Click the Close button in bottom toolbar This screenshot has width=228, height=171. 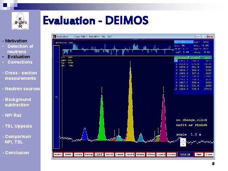pos(209,155)
